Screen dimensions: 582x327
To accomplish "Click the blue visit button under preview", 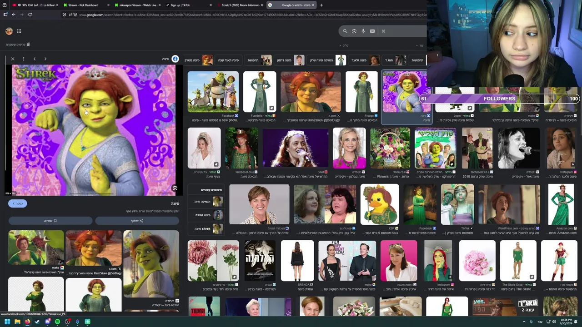I will (18, 203).
